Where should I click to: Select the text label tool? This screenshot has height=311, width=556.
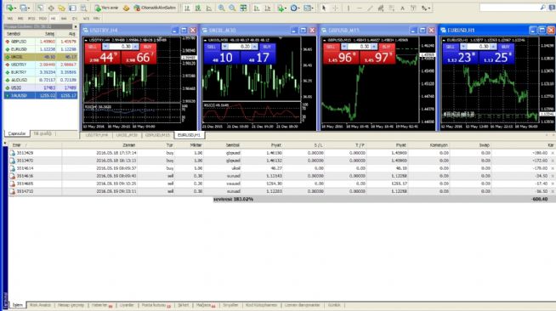(402, 8)
